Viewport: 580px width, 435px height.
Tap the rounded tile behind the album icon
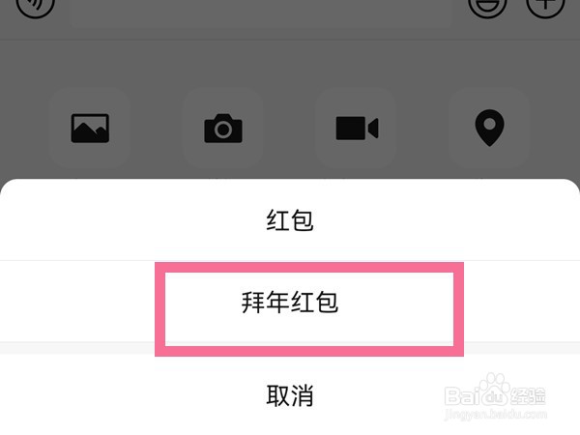(x=90, y=128)
